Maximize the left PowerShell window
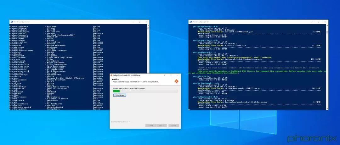 point(139,22)
